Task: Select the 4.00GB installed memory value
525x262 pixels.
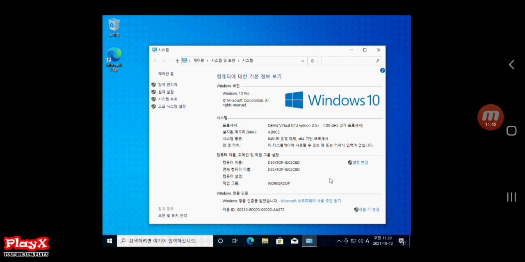Action: (x=274, y=132)
